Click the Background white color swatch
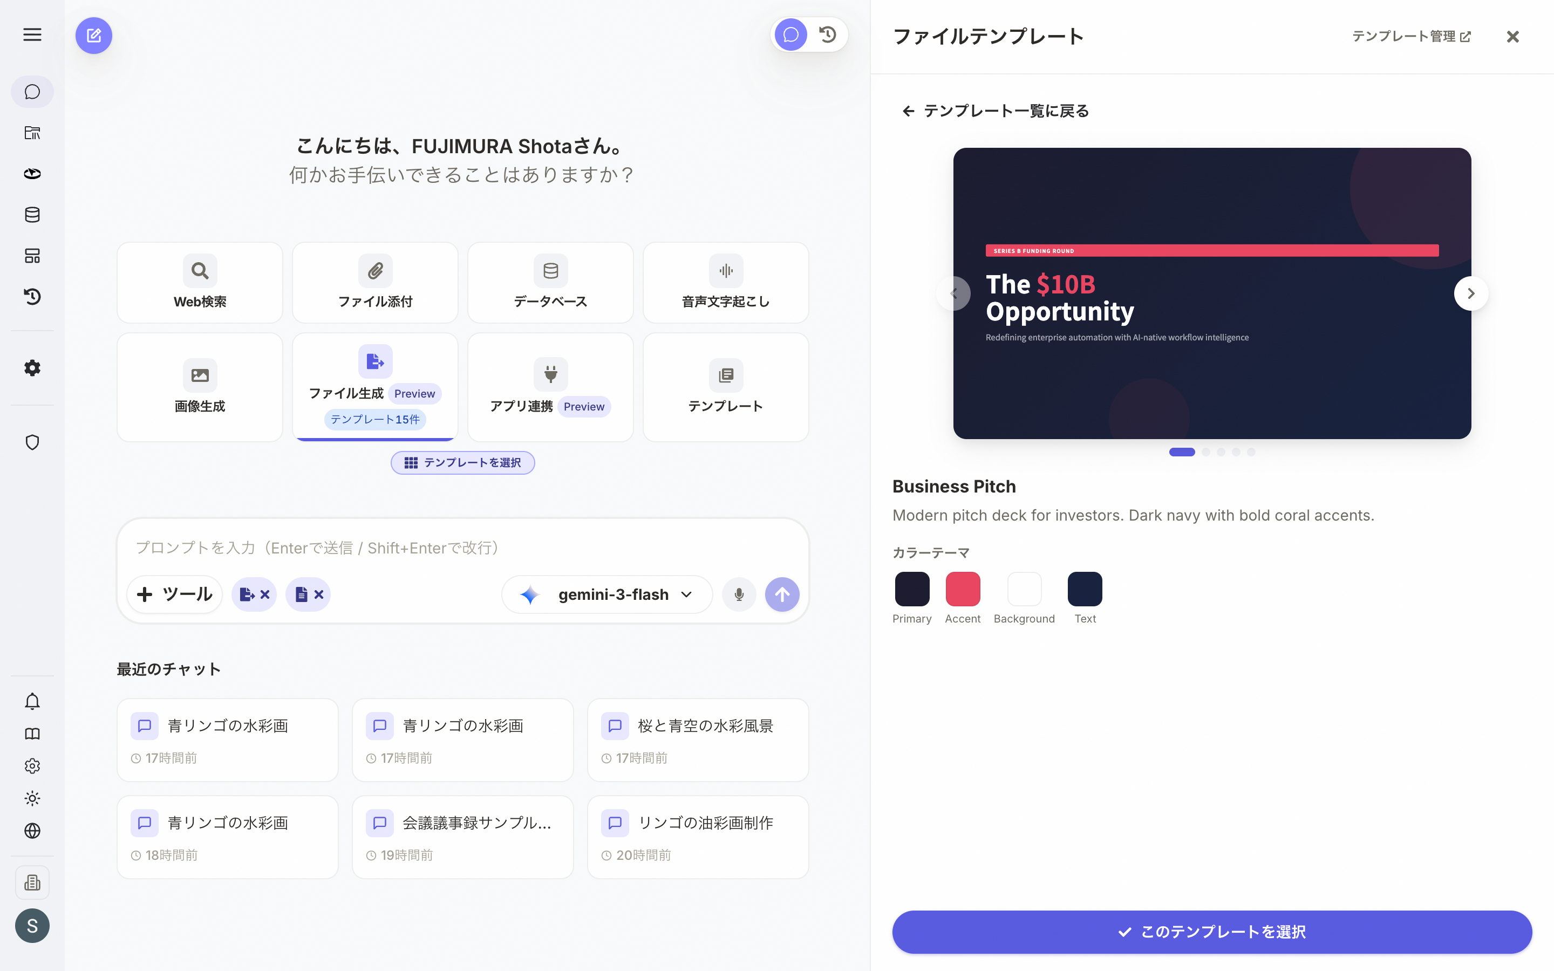1554x971 pixels. click(x=1024, y=589)
